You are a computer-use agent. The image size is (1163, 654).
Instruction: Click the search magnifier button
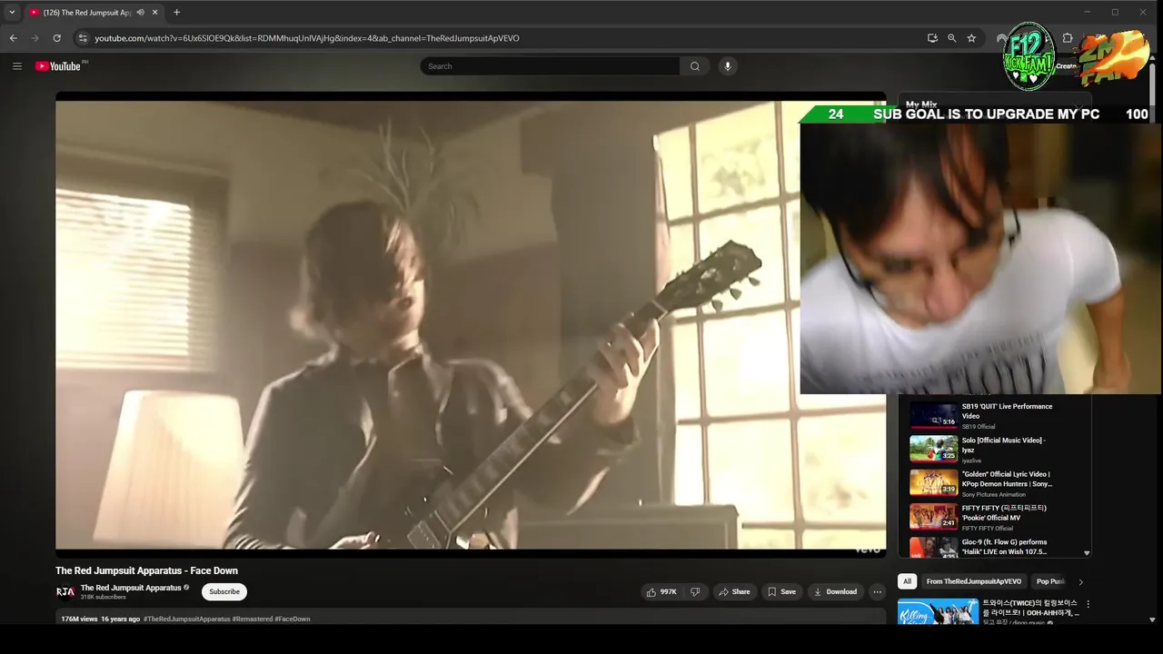tap(695, 65)
